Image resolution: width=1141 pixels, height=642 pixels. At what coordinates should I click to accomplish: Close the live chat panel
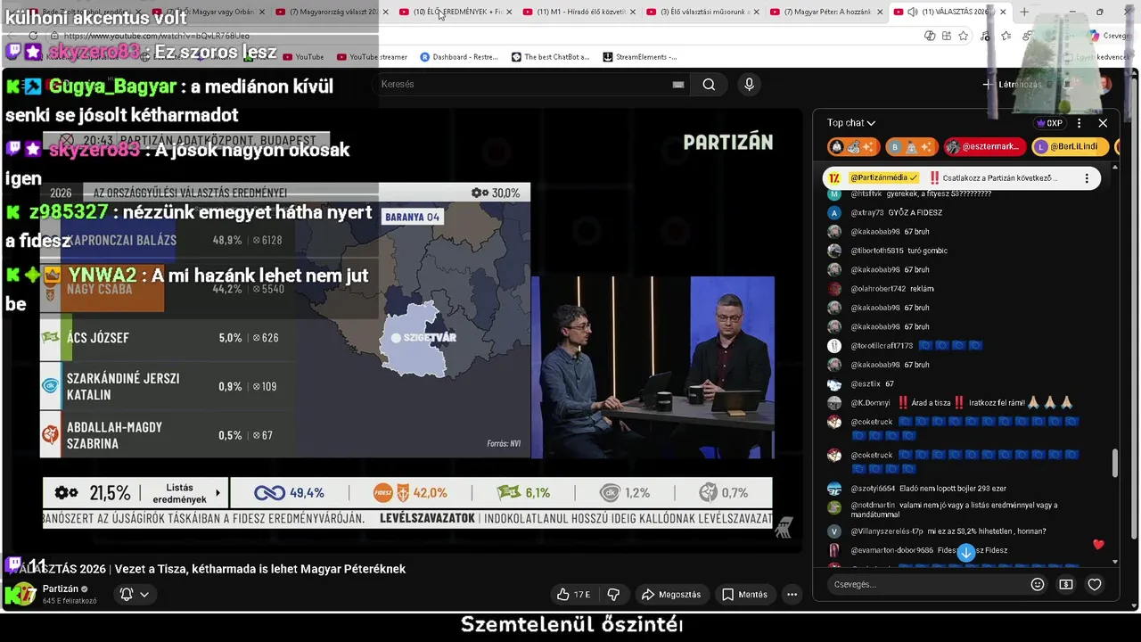(x=1103, y=123)
